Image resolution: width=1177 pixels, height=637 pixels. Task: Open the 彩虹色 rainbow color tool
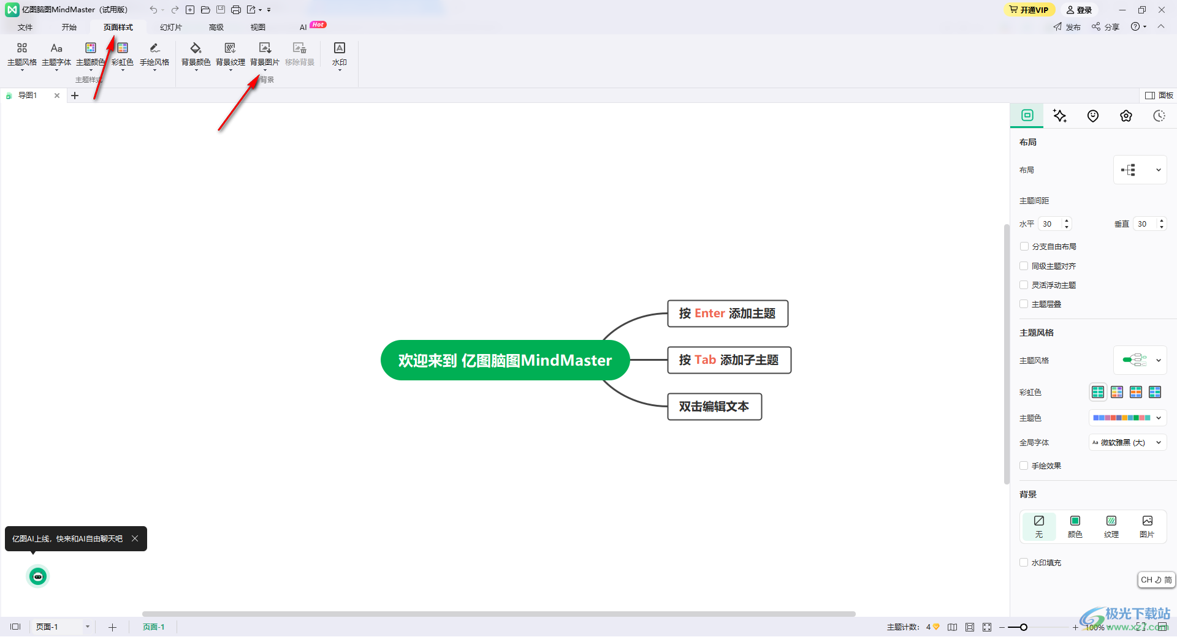(123, 55)
